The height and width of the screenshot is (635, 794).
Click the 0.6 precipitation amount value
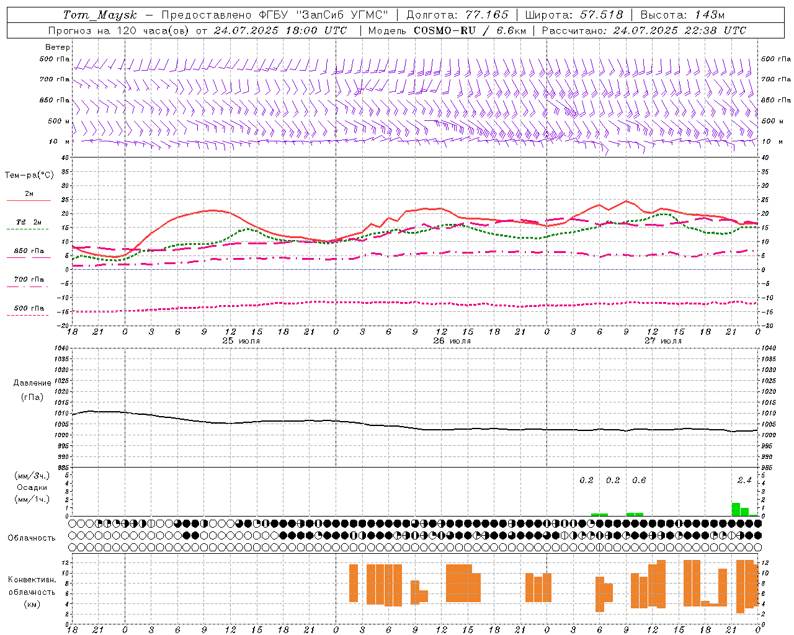(x=639, y=480)
